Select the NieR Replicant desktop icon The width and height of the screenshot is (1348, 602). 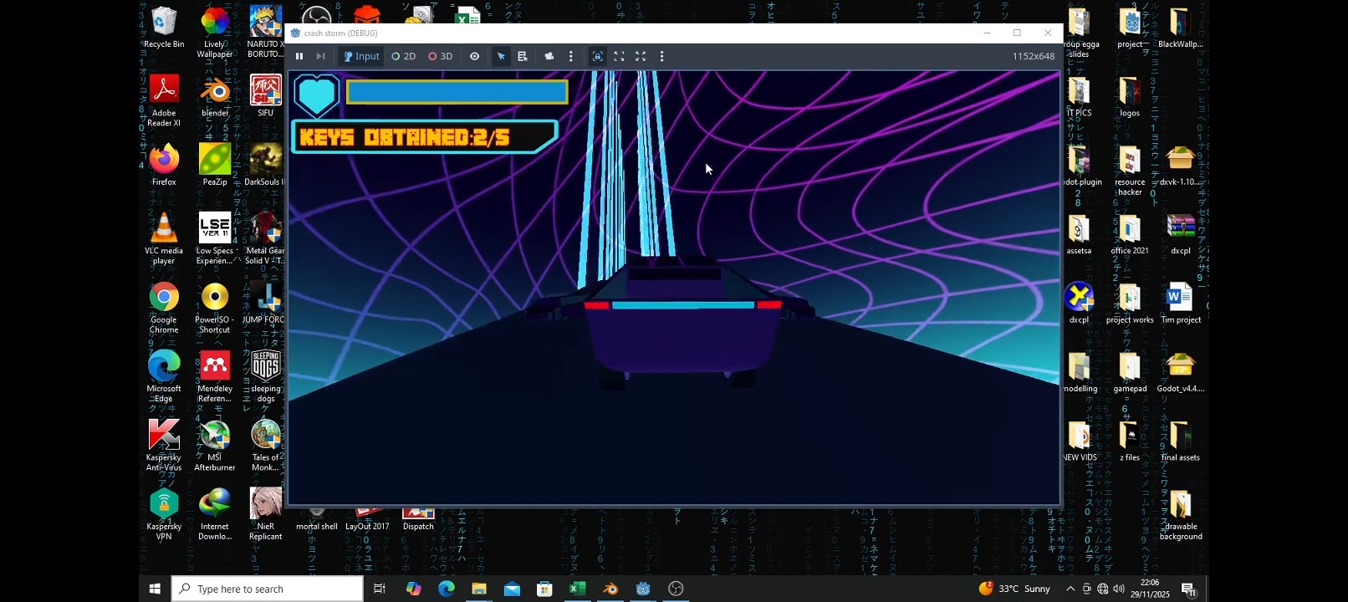(266, 514)
